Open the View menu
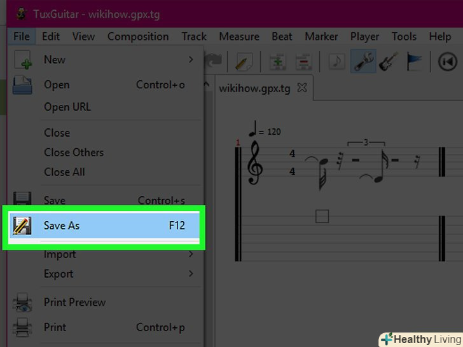This screenshot has width=463, height=347. 83,37
